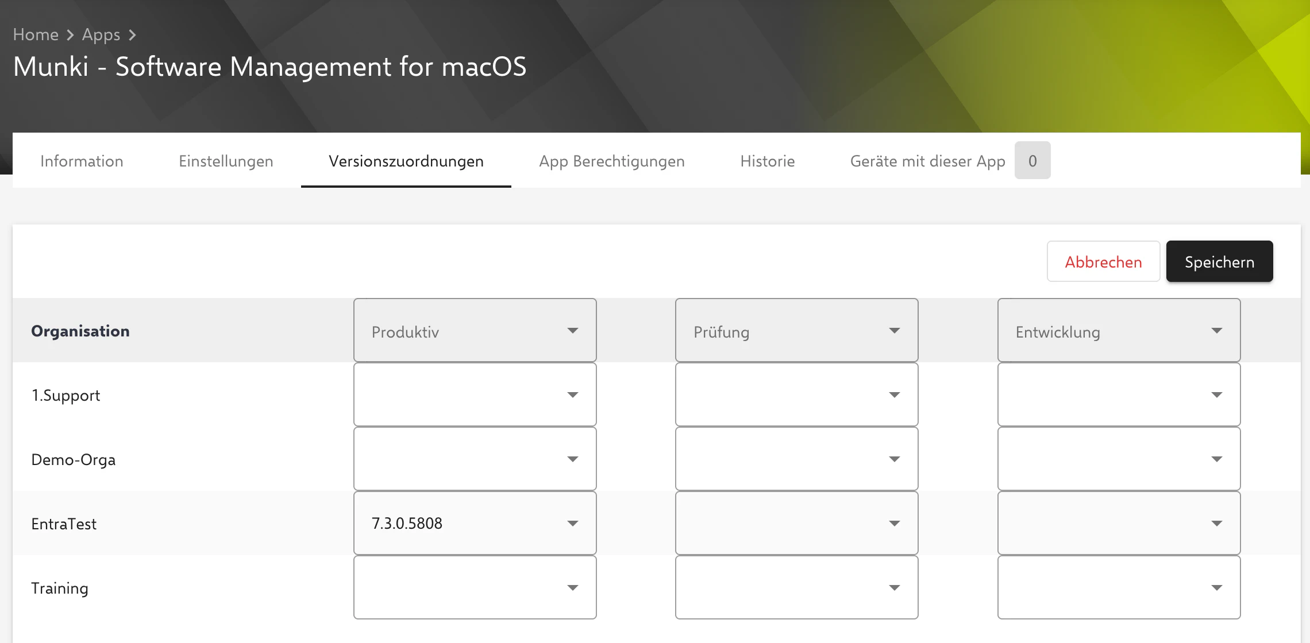Click the device count badge 0
The height and width of the screenshot is (643, 1310).
click(1032, 160)
